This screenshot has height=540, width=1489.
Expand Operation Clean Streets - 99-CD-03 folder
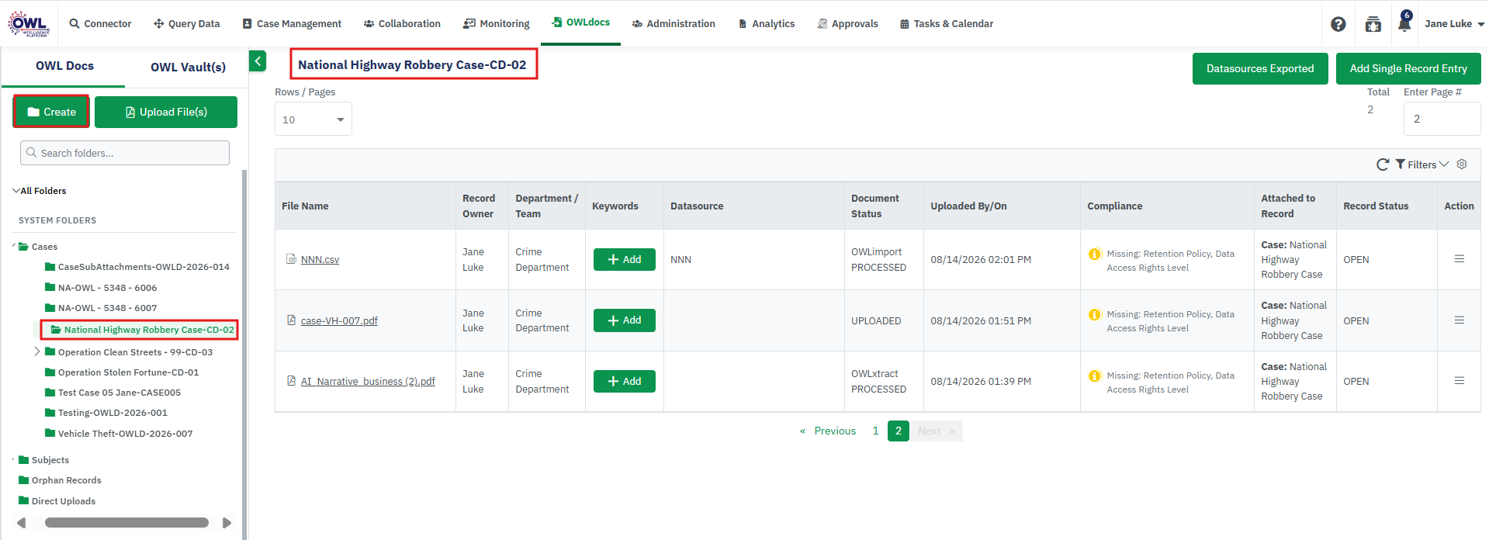tap(37, 351)
